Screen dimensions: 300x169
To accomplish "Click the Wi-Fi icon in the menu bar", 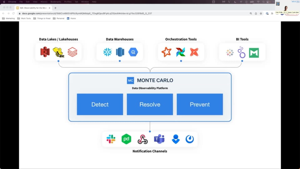I will pos(258,2).
